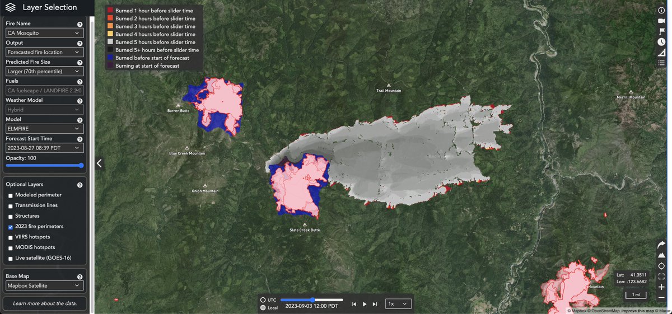672x314 pixels.
Task: Click the Layer Selection stack icon
Action: 11,7
